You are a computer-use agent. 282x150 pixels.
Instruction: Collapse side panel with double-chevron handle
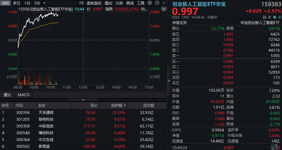pyautogui.click(x=169, y=81)
